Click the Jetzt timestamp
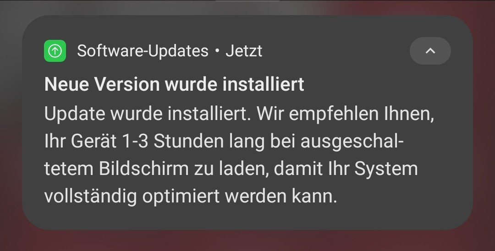Screen dimensions: 495x251 point(244,51)
